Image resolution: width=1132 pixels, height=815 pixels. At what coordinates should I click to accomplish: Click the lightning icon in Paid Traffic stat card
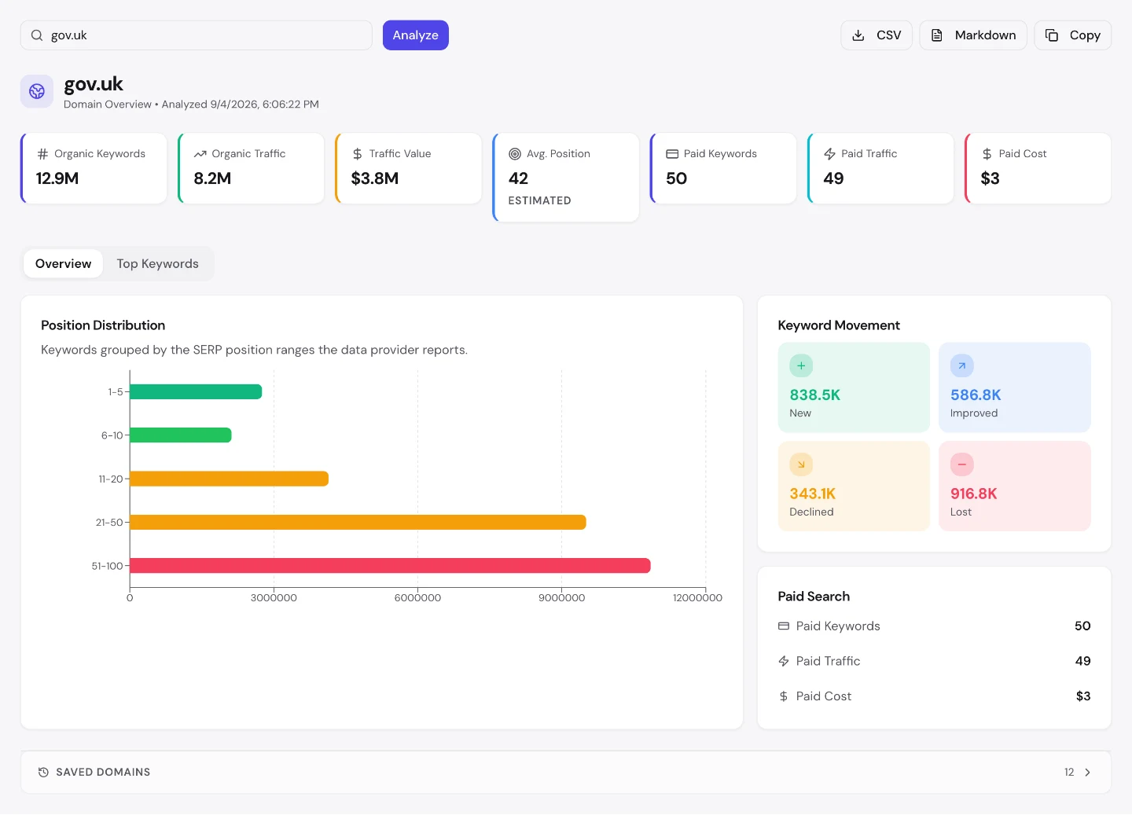click(829, 154)
